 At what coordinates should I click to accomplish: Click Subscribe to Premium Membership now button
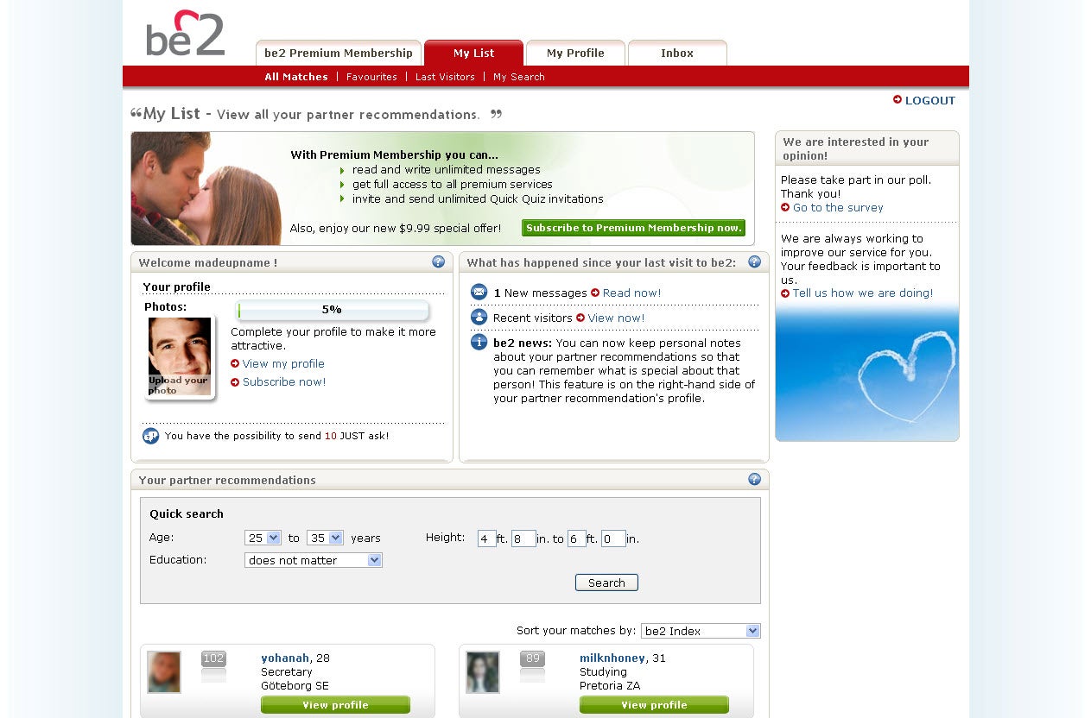633,228
